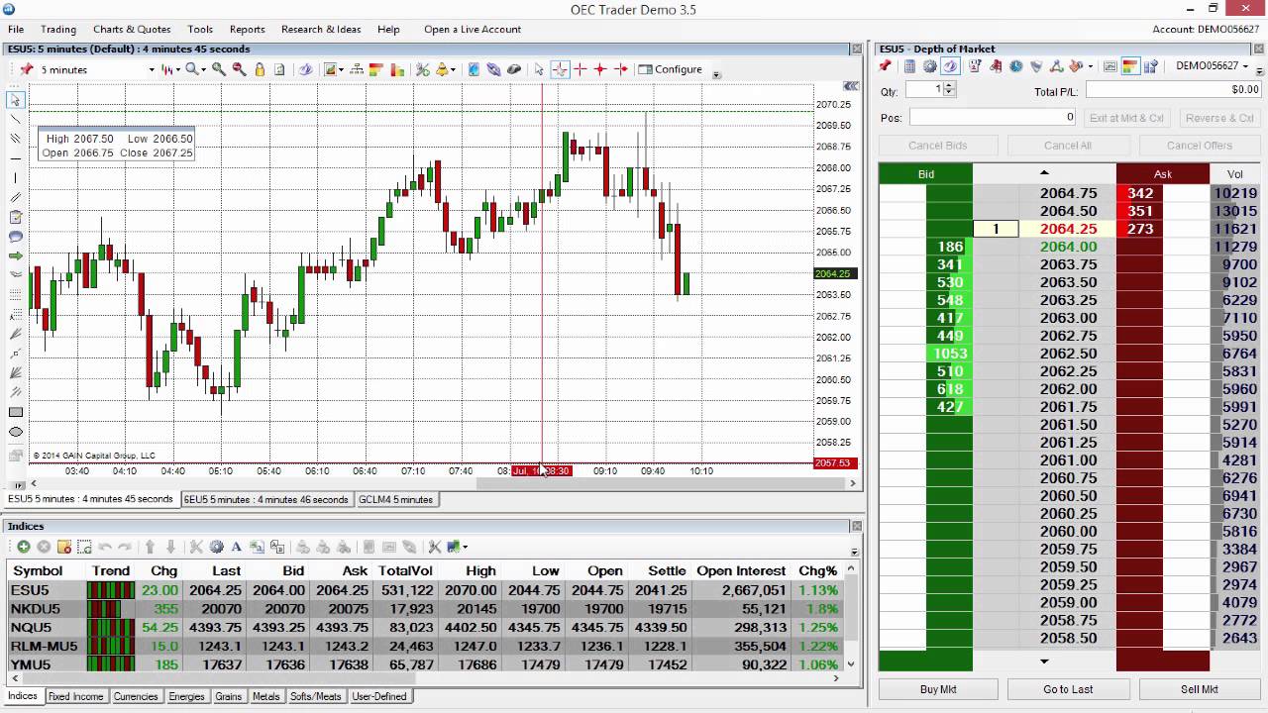Image resolution: width=1268 pixels, height=713 pixels.
Task: Click the zoom in magnifier on chart toolbar
Action: [x=219, y=69]
